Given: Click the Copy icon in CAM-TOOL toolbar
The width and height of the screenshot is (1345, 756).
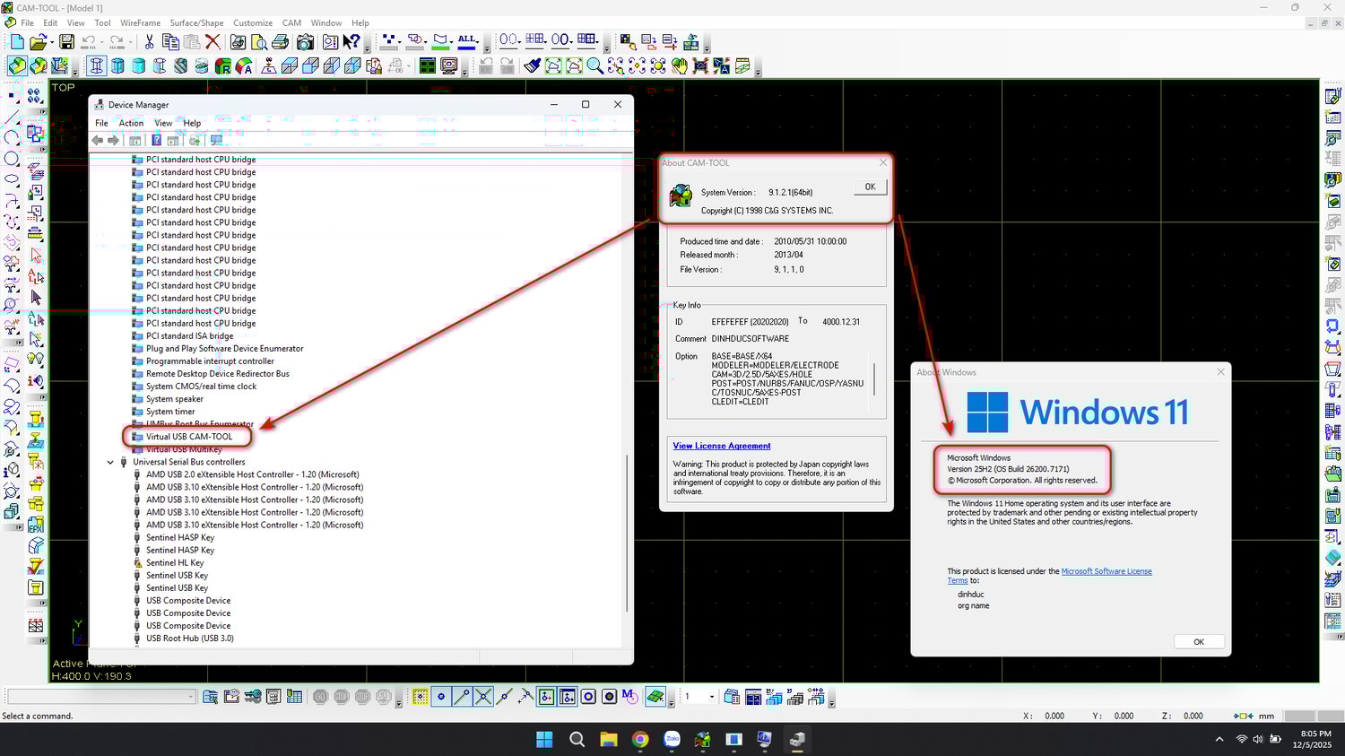Looking at the screenshot, I should click(170, 42).
